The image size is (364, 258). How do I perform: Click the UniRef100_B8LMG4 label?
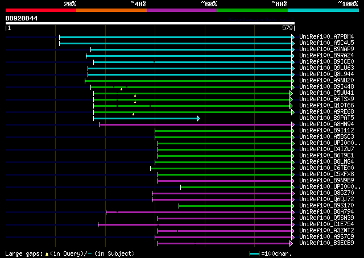(x=326, y=162)
